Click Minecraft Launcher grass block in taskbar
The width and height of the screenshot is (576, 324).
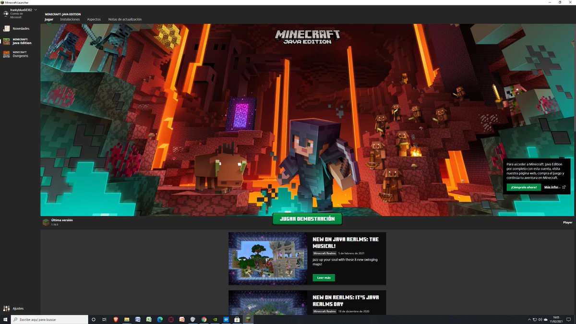coord(249,319)
